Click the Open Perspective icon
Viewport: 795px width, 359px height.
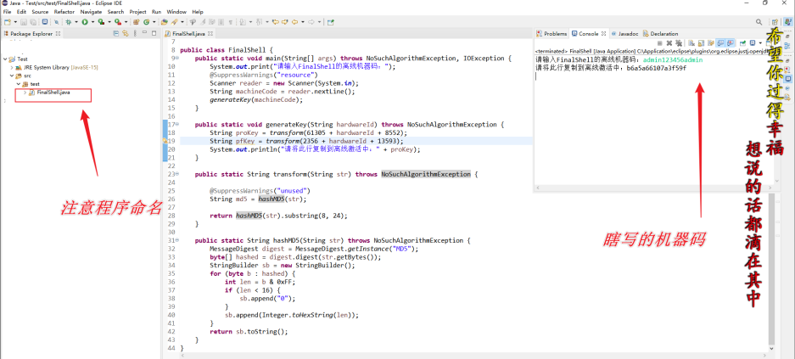(775, 22)
